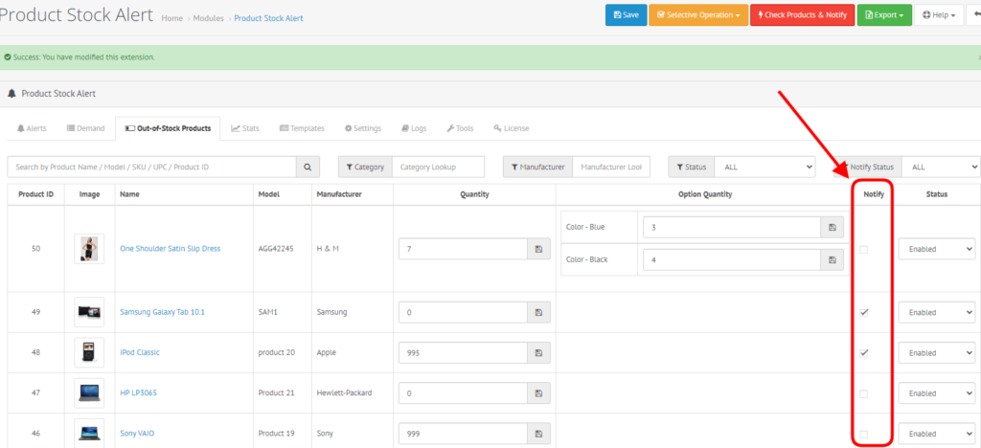This screenshot has height=448, width=981.
Task: Click the bell icon beside Product Stock Alert heading
Action: click(x=11, y=93)
